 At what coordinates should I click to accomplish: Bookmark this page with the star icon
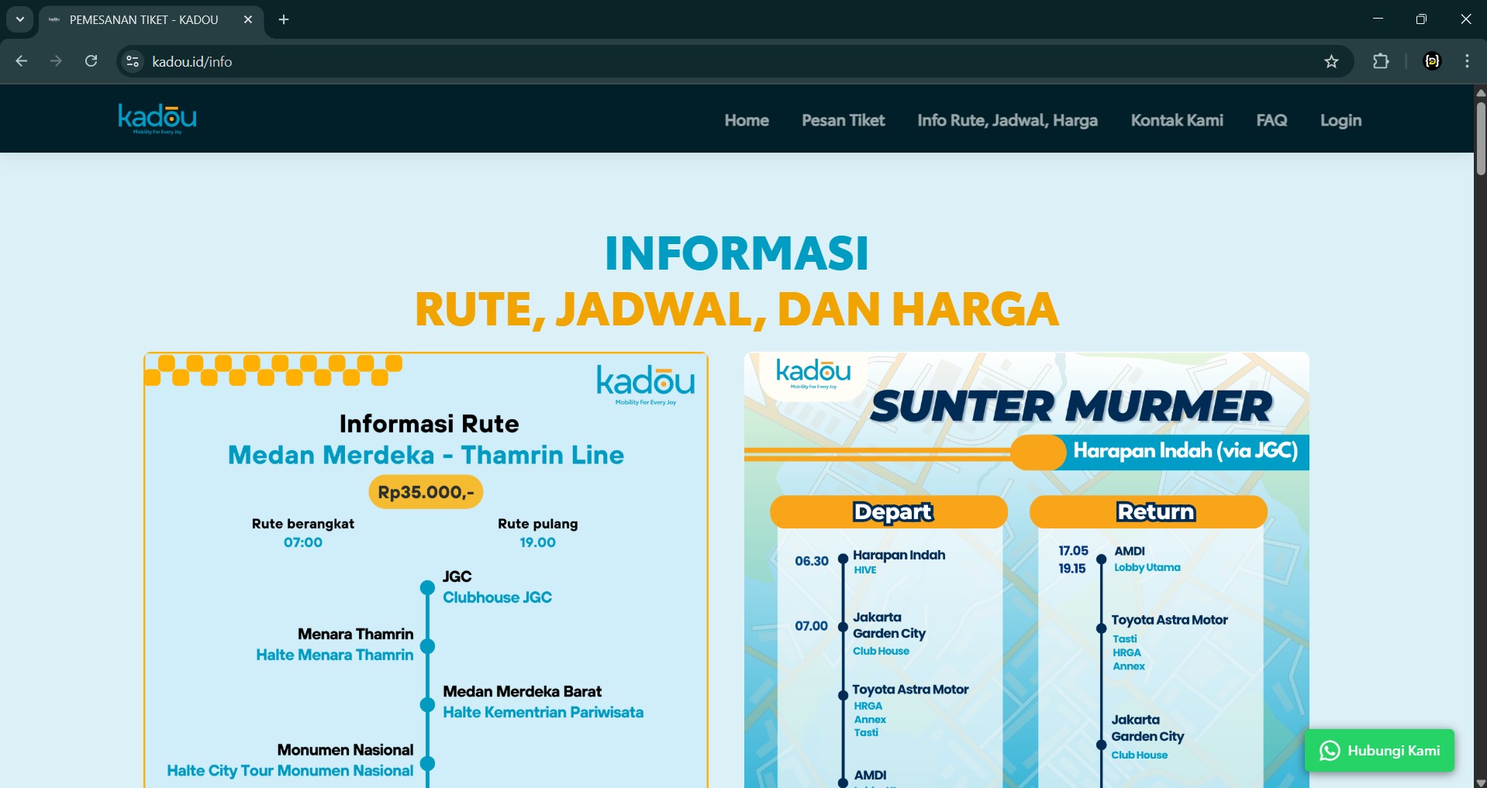[x=1331, y=62]
